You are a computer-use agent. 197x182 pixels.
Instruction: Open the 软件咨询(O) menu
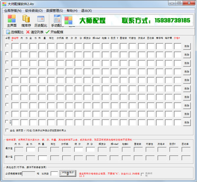(34, 11)
